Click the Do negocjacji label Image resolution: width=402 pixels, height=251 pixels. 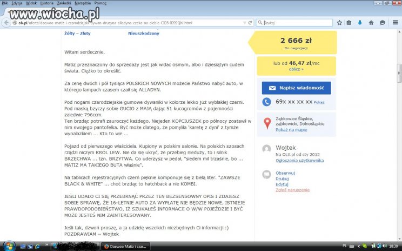[x=296, y=48]
